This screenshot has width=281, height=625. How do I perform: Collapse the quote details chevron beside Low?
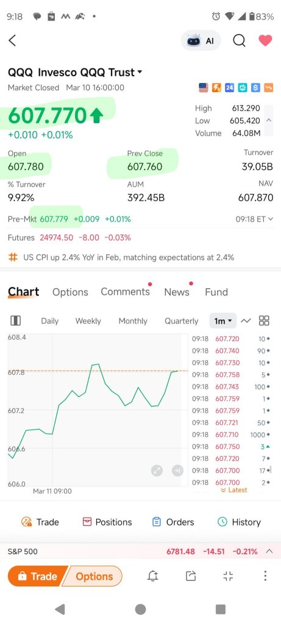[x=269, y=120]
